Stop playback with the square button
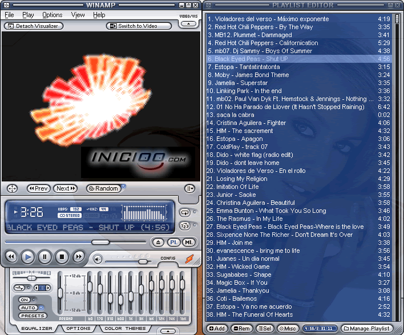Image resolution: width=404 pixels, height=335 pixels. (62, 257)
